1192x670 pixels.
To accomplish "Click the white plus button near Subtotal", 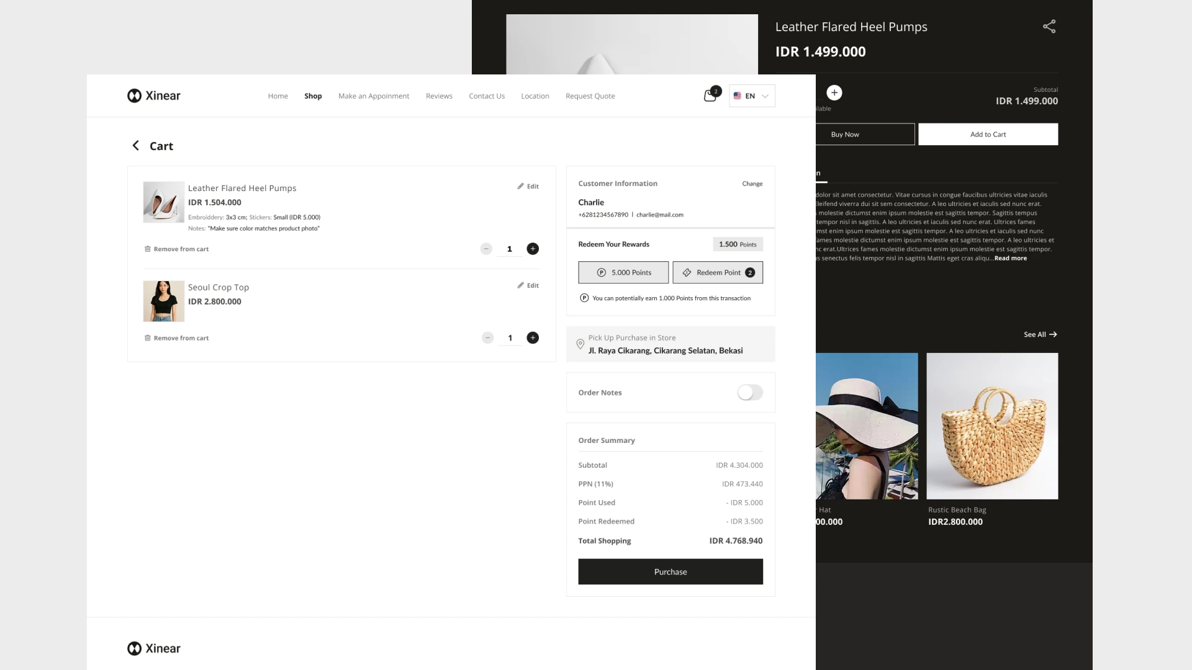I will (x=834, y=93).
